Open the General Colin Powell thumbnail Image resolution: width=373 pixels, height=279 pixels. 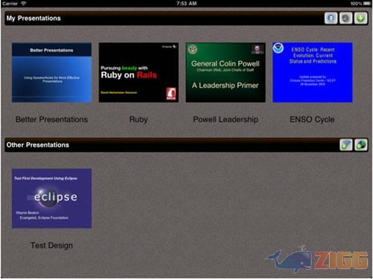(x=226, y=73)
